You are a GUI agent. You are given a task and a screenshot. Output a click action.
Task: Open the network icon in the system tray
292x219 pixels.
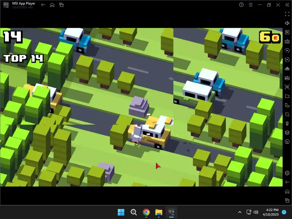[x=249, y=212]
